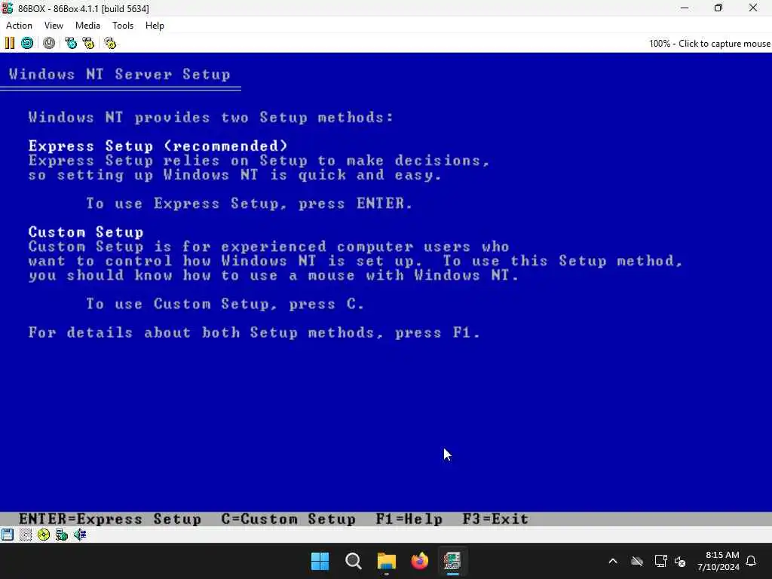This screenshot has width=772, height=579.
Task: Launch Firefox from the taskbar
Action: click(419, 561)
